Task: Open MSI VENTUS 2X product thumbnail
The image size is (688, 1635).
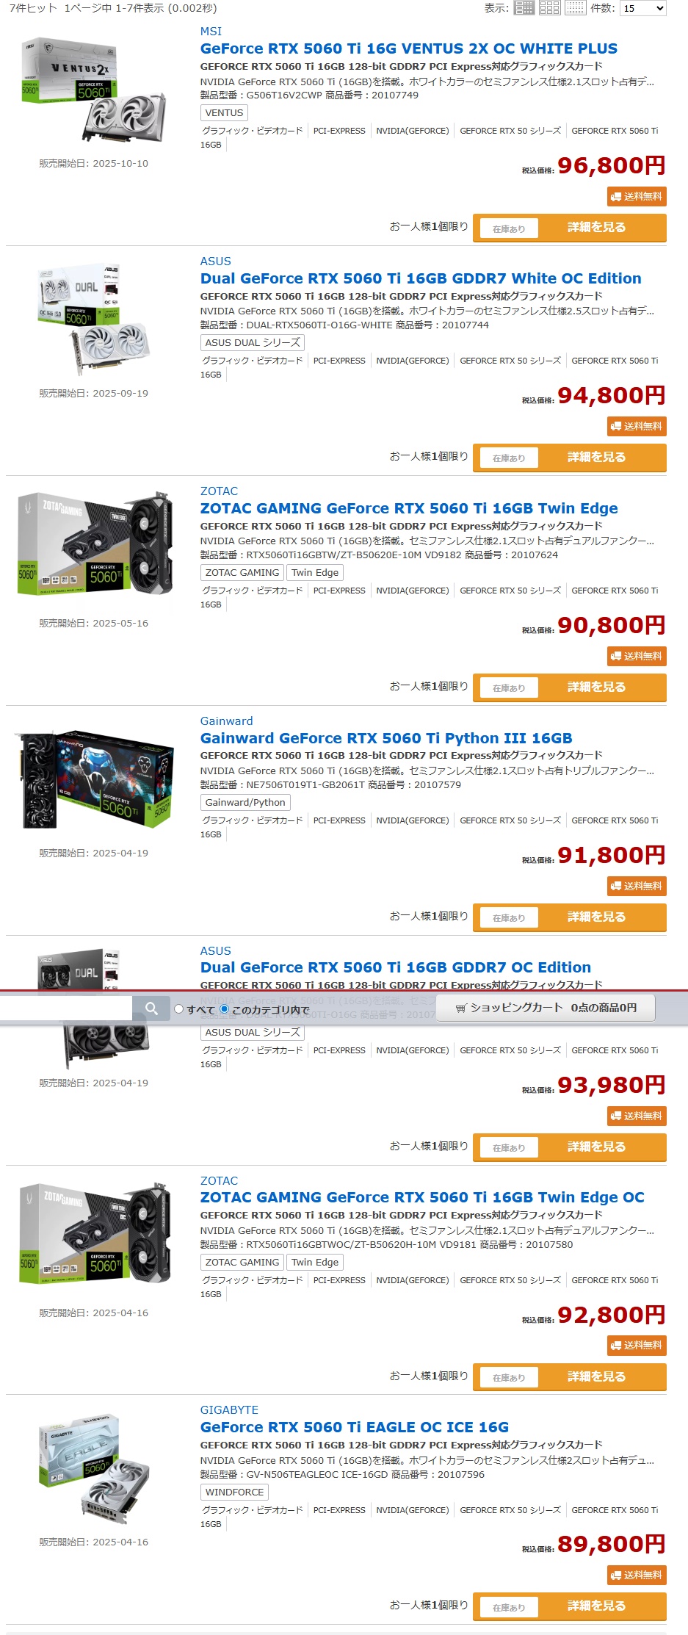Action: [94, 90]
